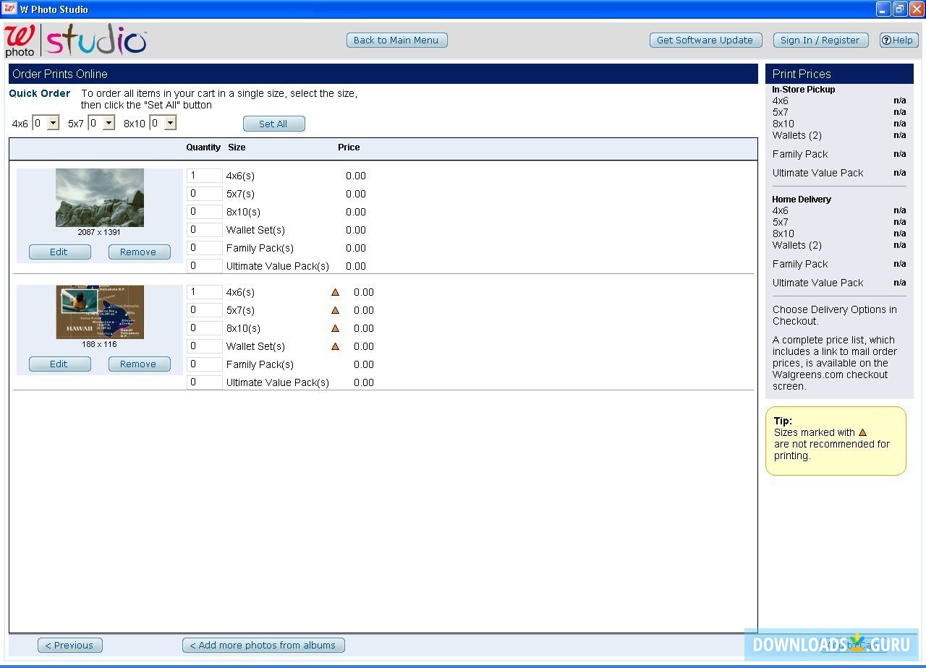Click the "188 x 116" dimensions text
The image size is (926, 668).
tap(99, 344)
